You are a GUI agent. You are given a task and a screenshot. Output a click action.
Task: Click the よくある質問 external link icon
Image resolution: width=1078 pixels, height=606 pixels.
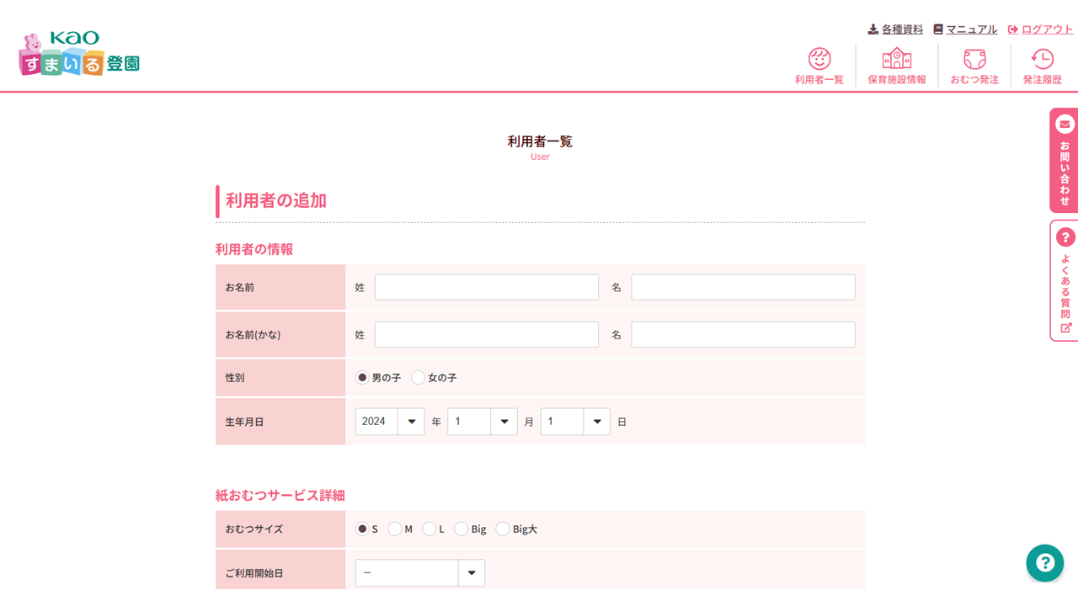tap(1066, 328)
